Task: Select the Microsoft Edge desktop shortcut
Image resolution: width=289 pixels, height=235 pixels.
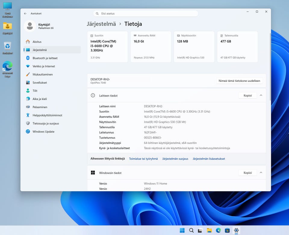Action: pos(8,69)
